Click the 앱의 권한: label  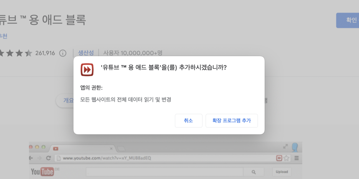click(x=91, y=88)
